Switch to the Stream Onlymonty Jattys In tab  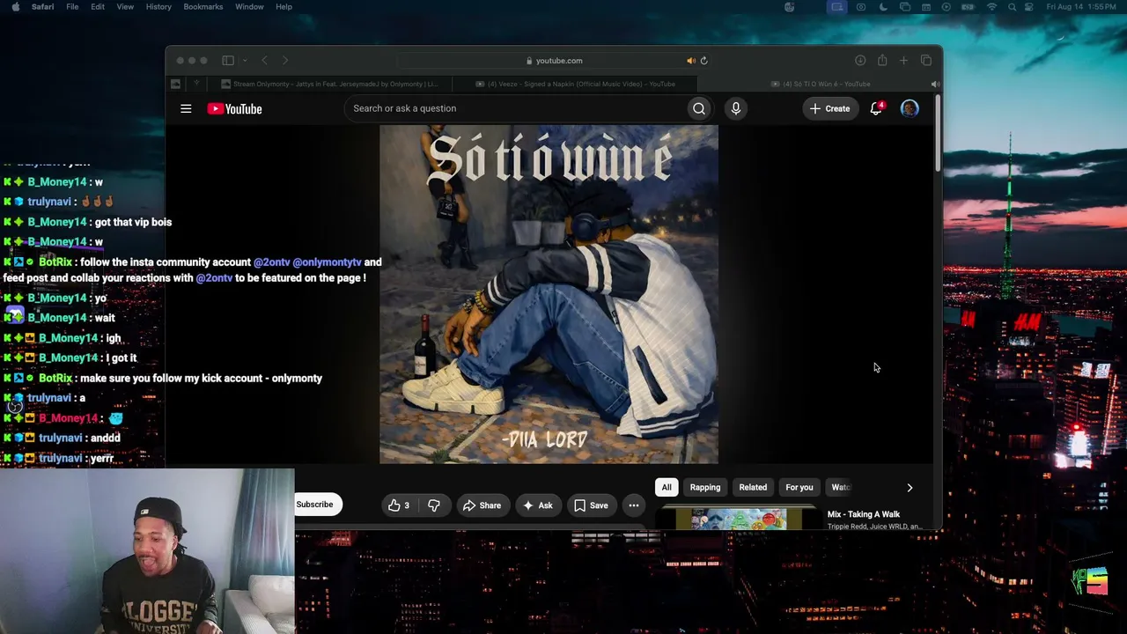[x=331, y=85]
